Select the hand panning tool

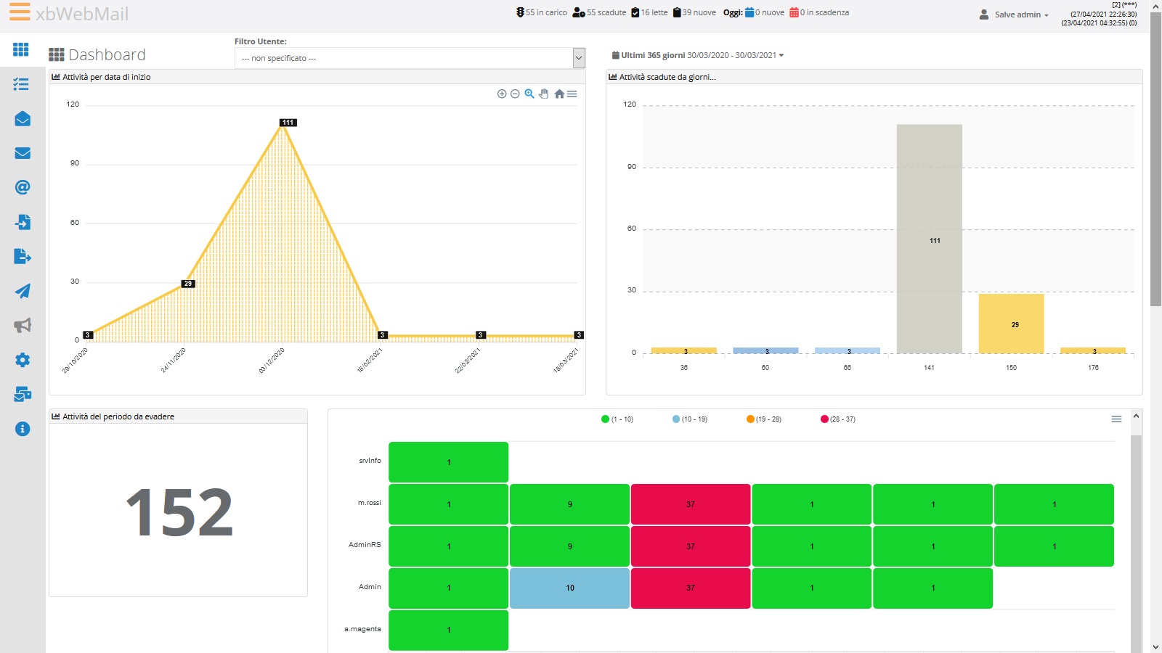pos(544,94)
